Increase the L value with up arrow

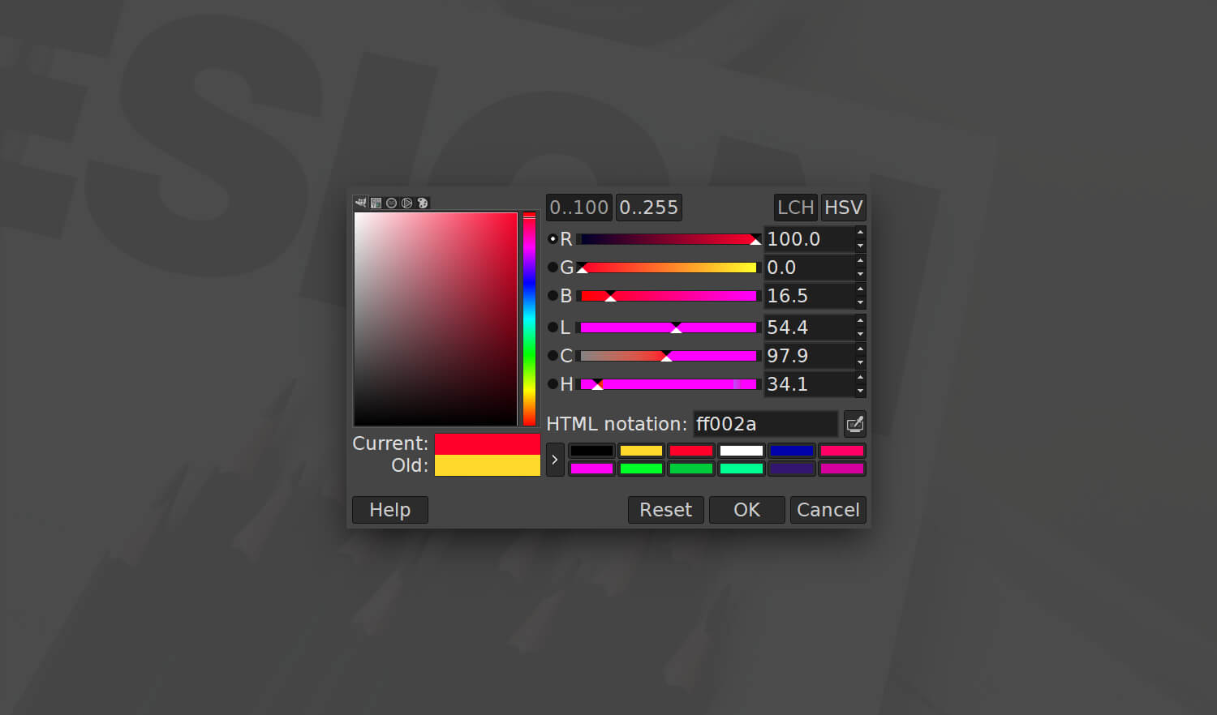point(860,321)
